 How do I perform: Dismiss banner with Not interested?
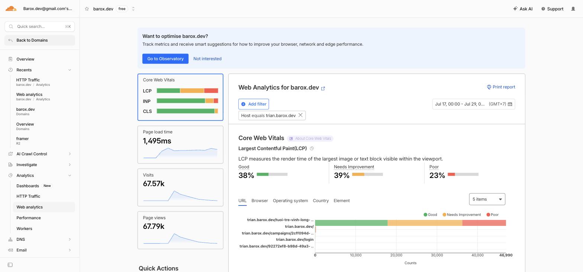pyautogui.click(x=207, y=59)
